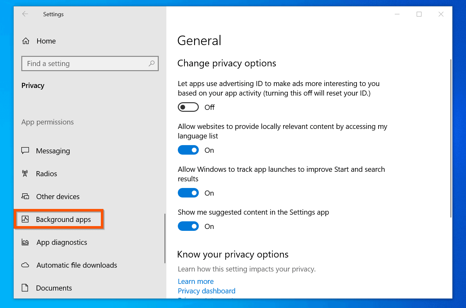The image size is (466, 308).
Task: Focus the Find a setting search box
Action: [x=90, y=64]
